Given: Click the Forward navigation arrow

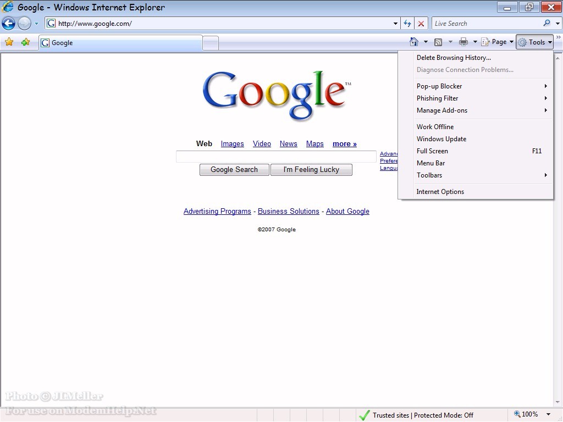Looking at the screenshot, I should click(24, 24).
